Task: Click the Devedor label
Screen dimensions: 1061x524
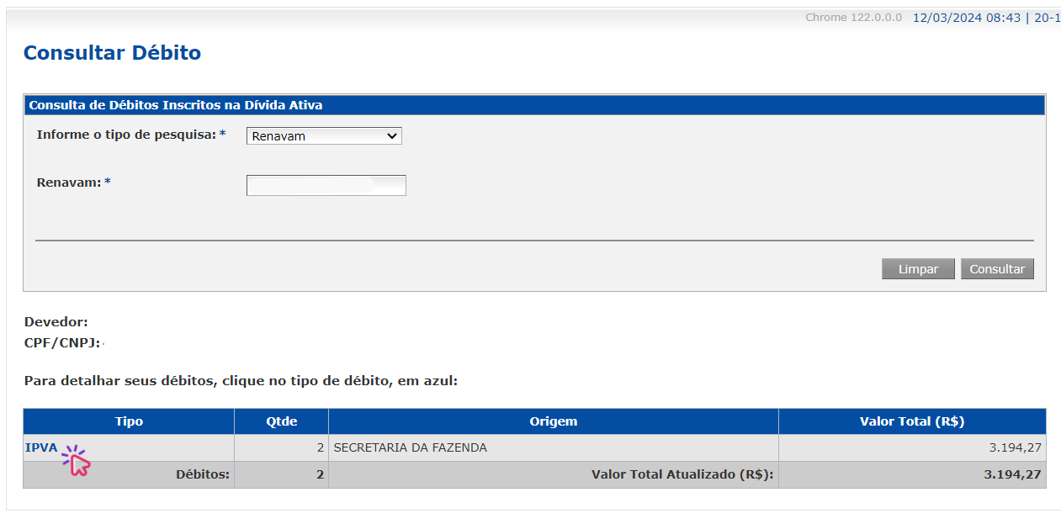Action: [x=56, y=321]
